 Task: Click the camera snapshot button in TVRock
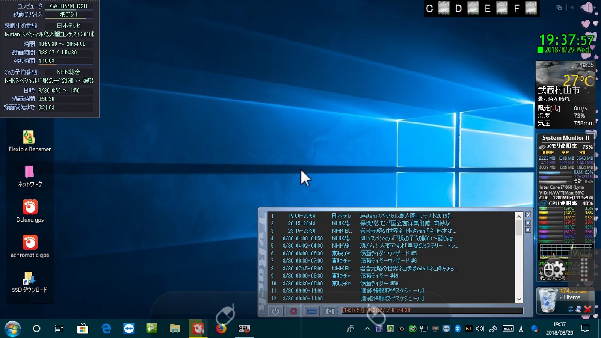pos(329,311)
